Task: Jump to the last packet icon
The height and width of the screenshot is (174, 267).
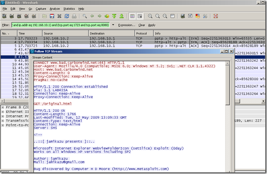Action: (x=121, y=16)
